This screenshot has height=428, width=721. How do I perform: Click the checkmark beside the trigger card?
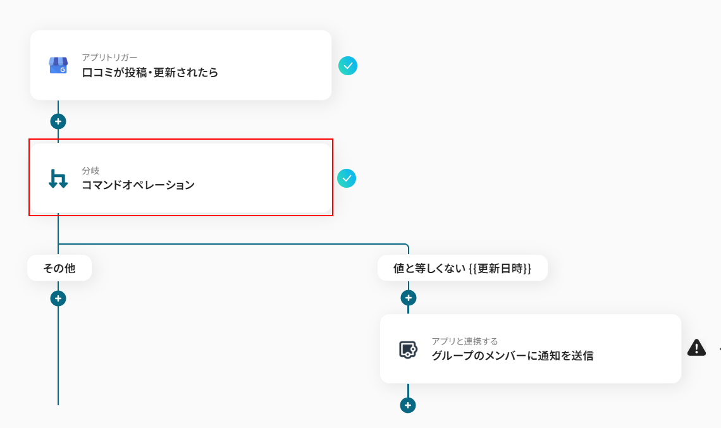point(348,66)
